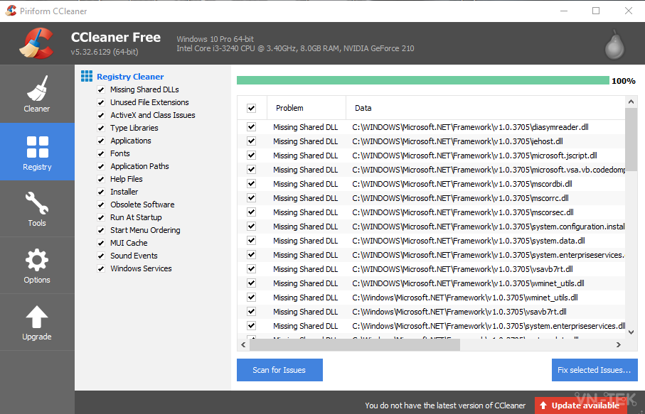This screenshot has height=414, width=645.
Task: Click the CCleaner title bar app icon
Action: point(11,11)
